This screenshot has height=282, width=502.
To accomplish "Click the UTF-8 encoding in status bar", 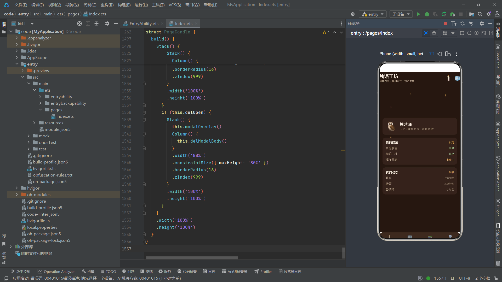I will [464, 278].
